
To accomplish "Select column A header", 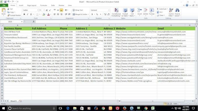I will [x=17, y=25].
